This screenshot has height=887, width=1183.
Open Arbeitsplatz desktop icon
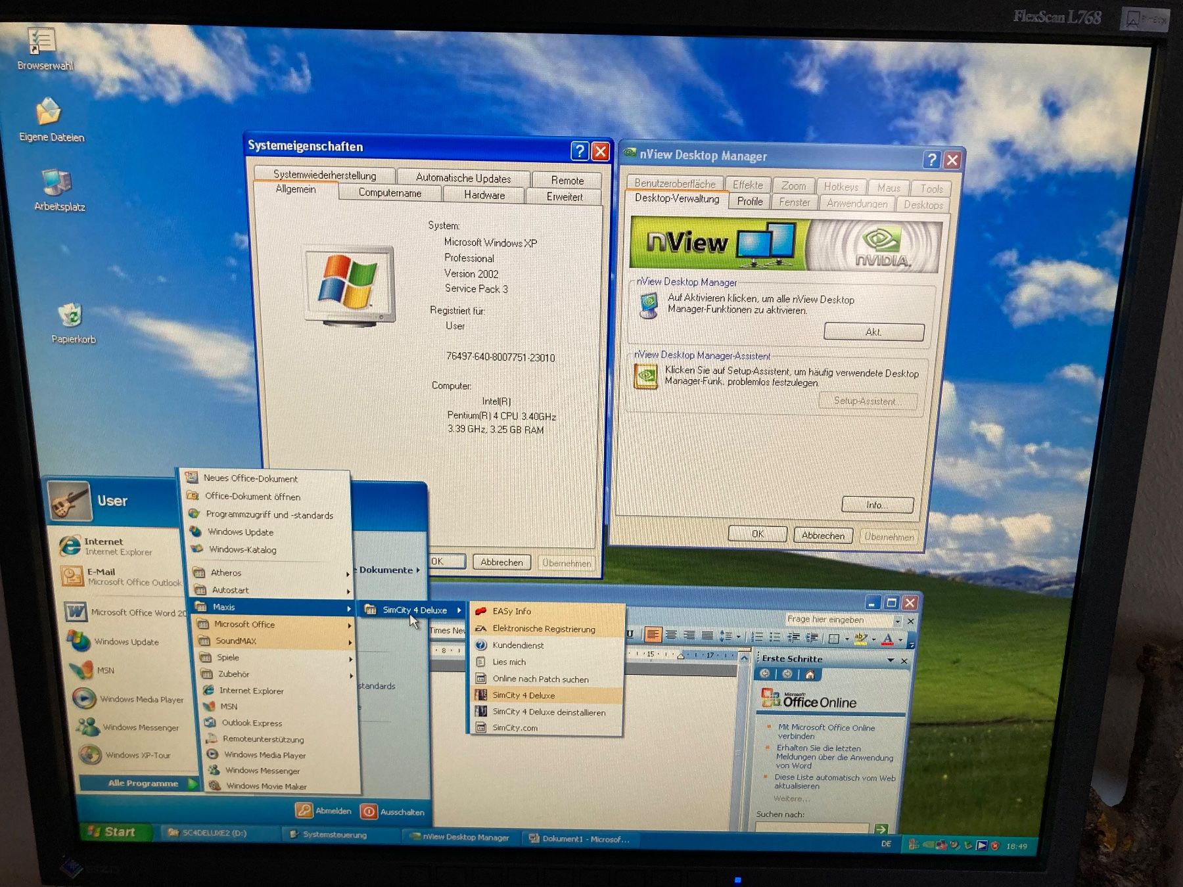[58, 190]
